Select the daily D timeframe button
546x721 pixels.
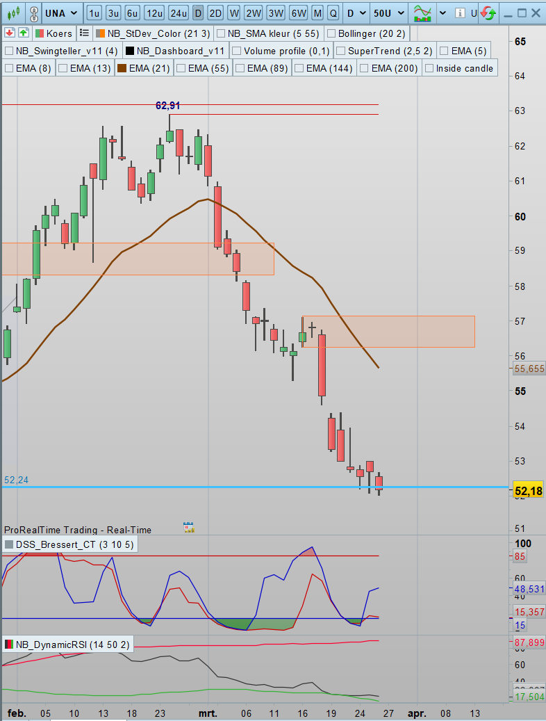coord(198,13)
